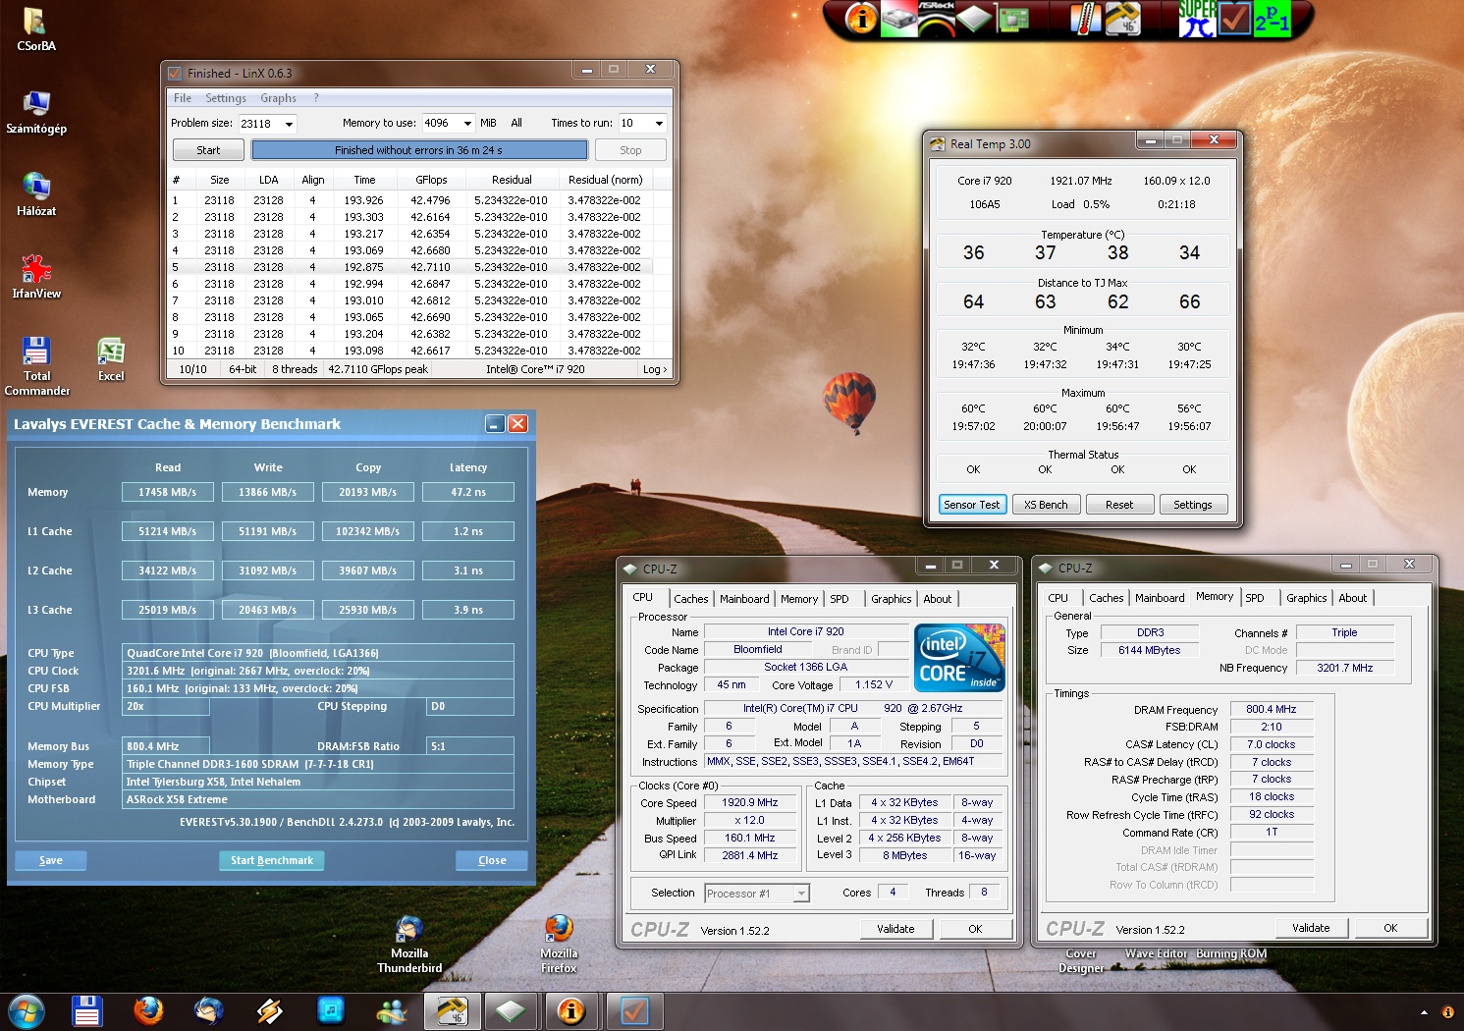Open Settings in Real Temp
The height and width of the screenshot is (1031, 1464).
(1193, 505)
